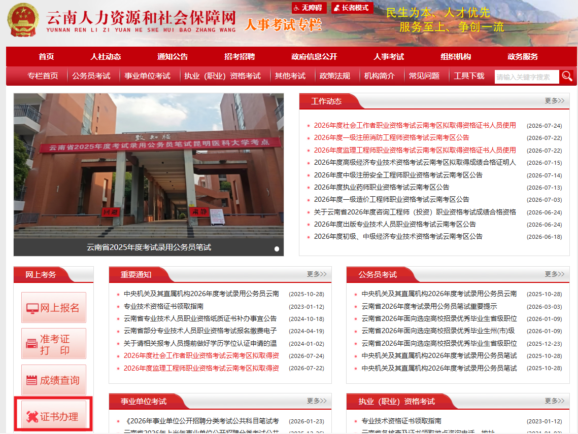Expand 更多 in 公务员考试 section
578x434 pixels.
tap(555, 274)
